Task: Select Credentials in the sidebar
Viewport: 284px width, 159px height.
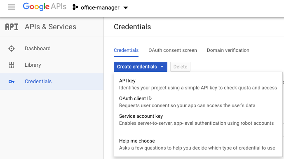Action: 52,82
